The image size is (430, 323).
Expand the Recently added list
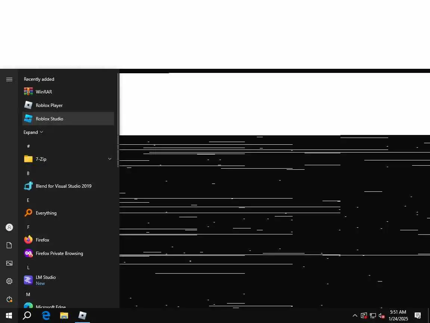click(x=33, y=132)
